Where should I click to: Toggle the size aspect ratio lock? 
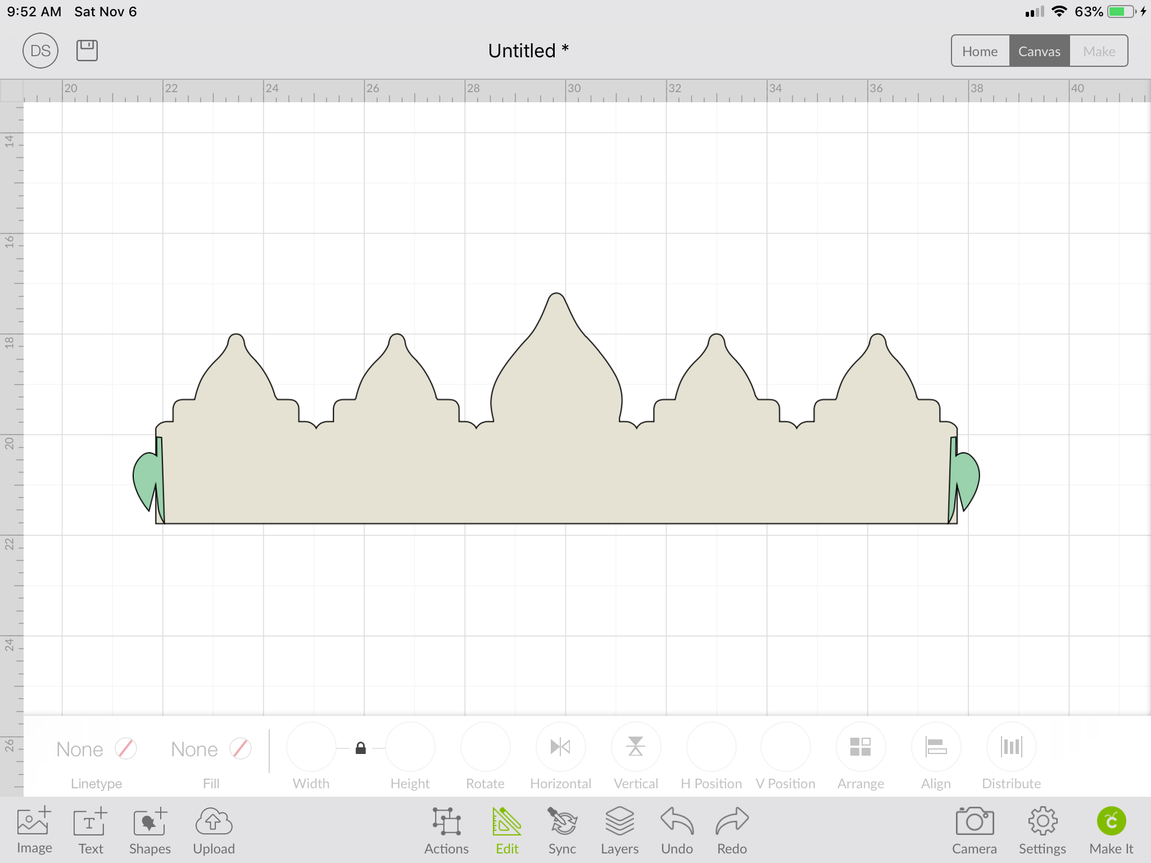tap(361, 748)
